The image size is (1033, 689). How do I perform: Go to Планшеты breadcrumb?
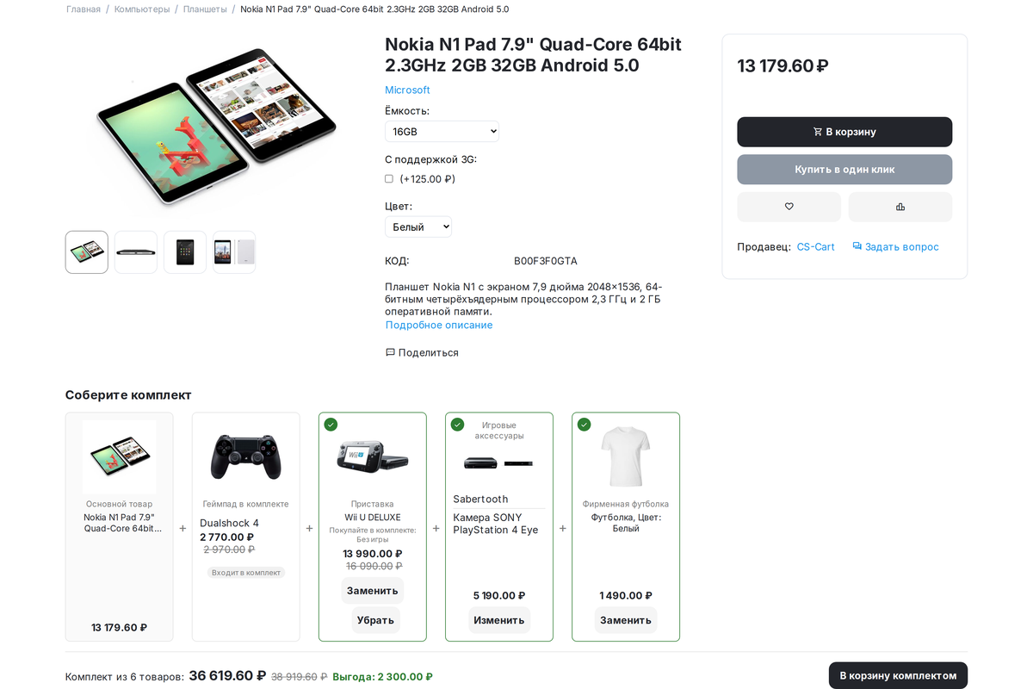(x=205, y=9)
